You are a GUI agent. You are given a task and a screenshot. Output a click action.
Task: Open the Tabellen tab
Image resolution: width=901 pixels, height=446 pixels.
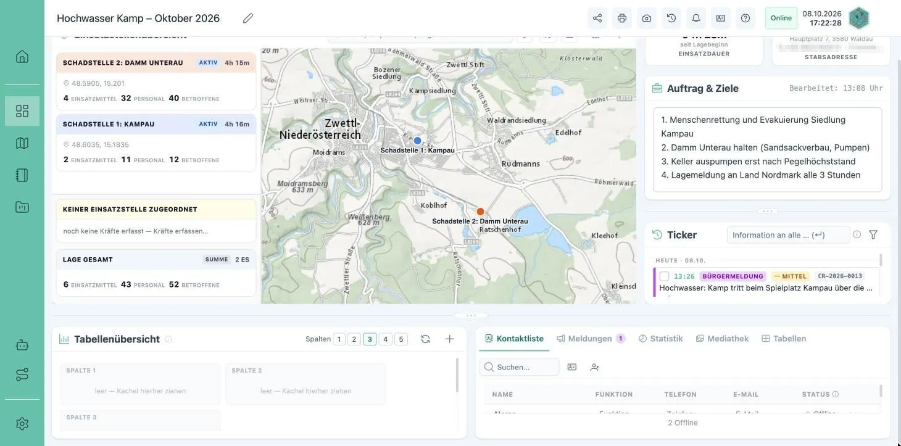tap(784, 339)
